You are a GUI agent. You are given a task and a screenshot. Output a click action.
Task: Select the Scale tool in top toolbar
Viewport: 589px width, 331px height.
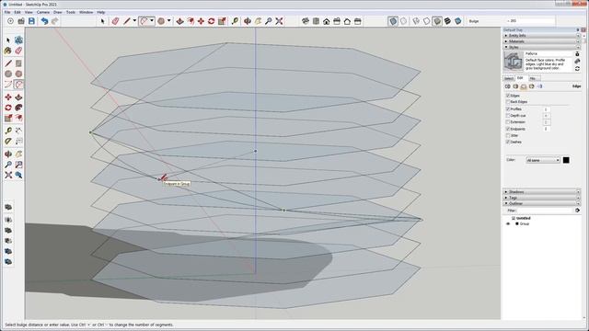(x=222, y=21)
